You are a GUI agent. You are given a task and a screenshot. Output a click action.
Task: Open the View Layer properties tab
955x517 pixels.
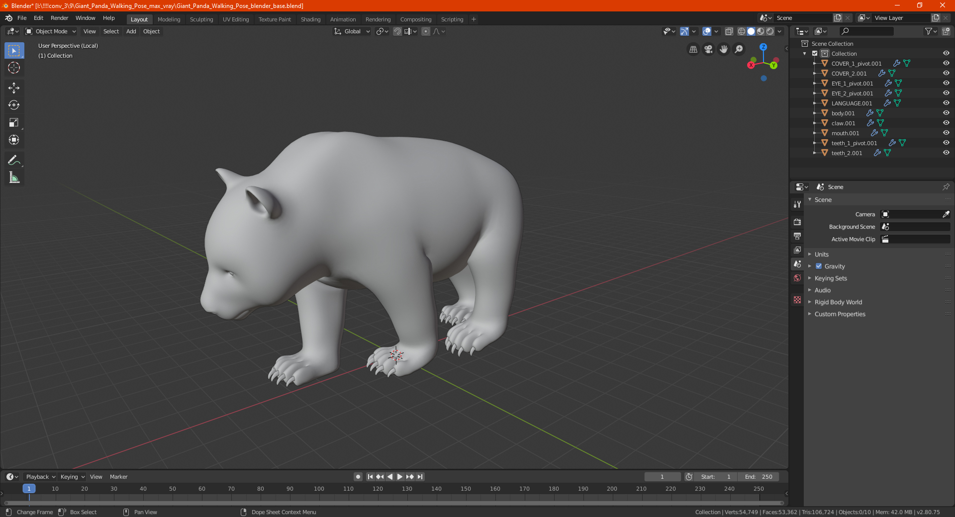(x=797, y=250)
